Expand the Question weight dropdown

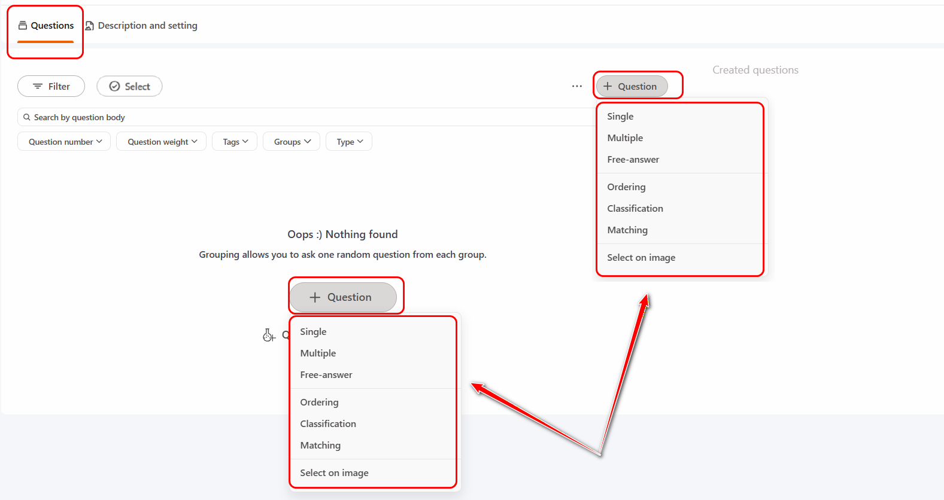coord(161,142)
